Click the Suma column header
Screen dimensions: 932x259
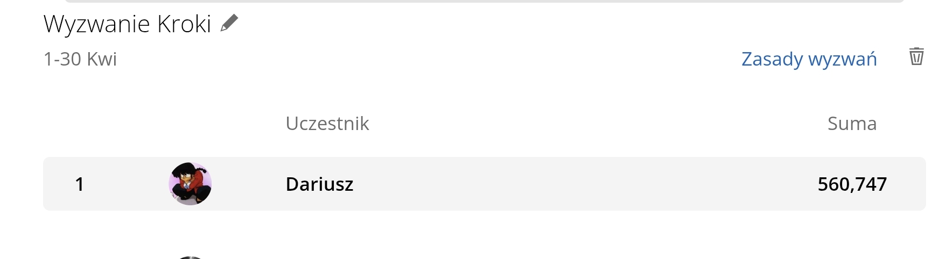click(x=852, y=124)
